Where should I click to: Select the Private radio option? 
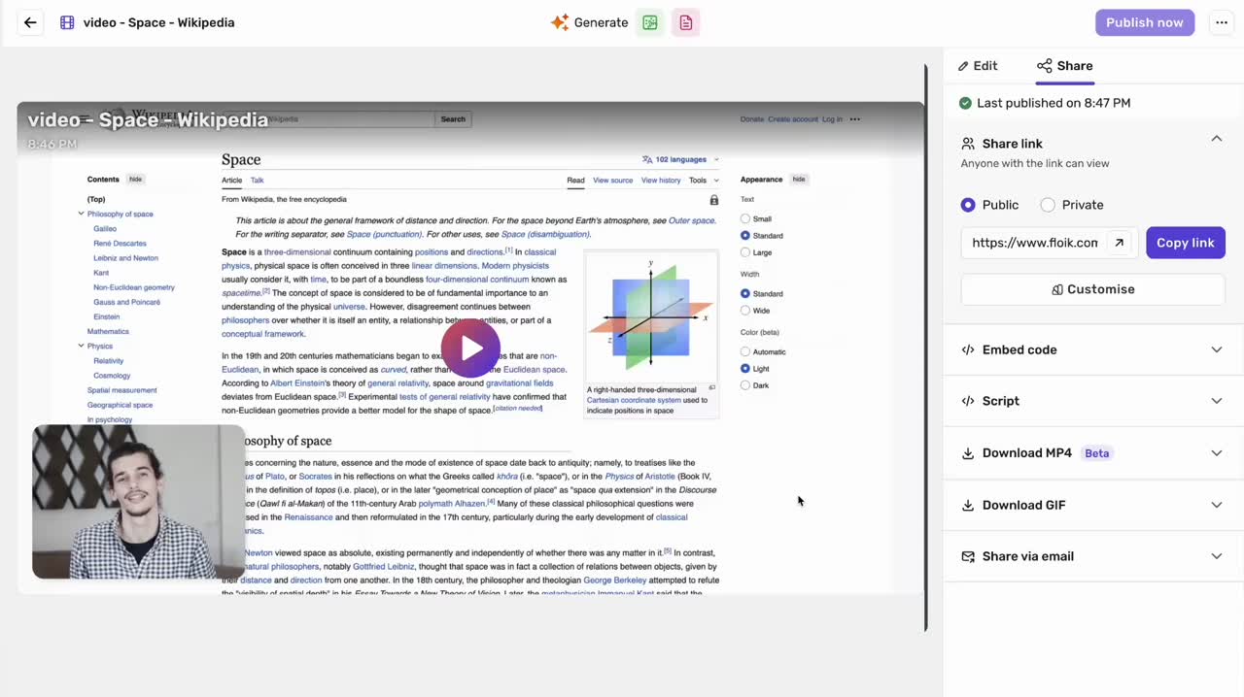tap(1048, 205)
